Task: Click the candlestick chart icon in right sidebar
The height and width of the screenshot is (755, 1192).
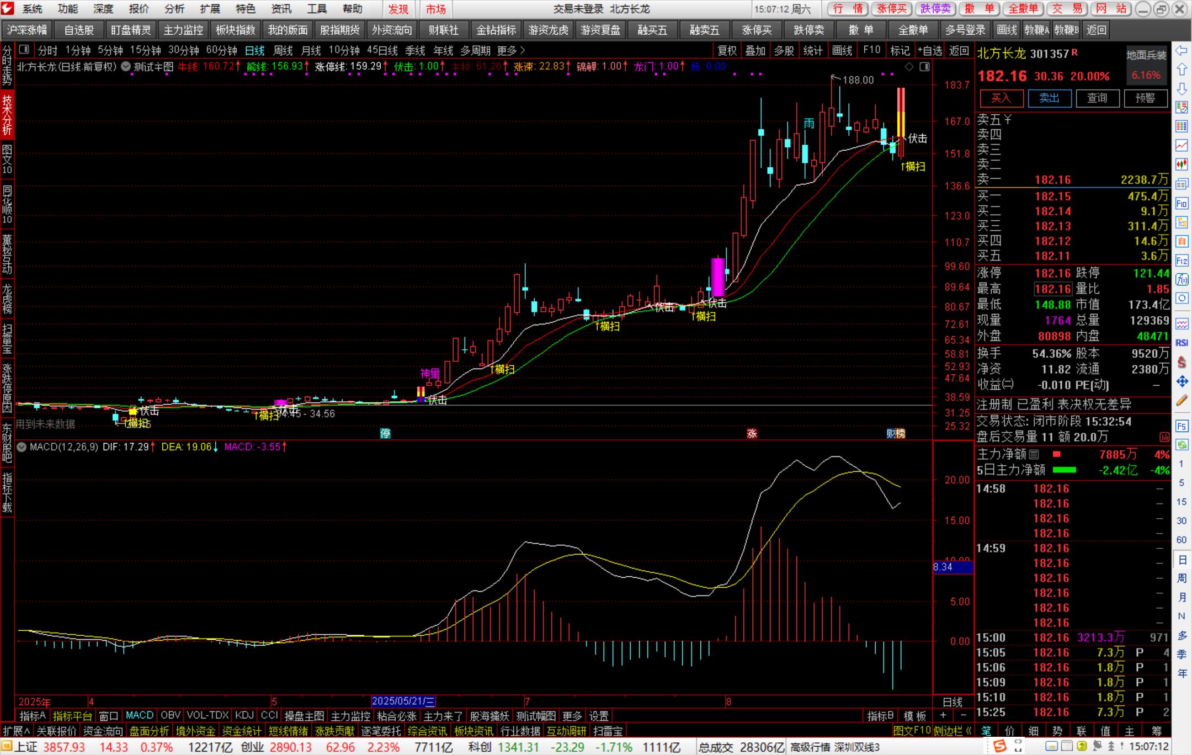Action: pos(1182,164)
